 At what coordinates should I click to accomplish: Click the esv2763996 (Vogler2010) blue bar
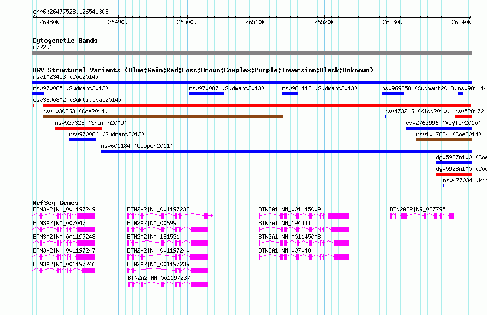(x=438, y=128)
